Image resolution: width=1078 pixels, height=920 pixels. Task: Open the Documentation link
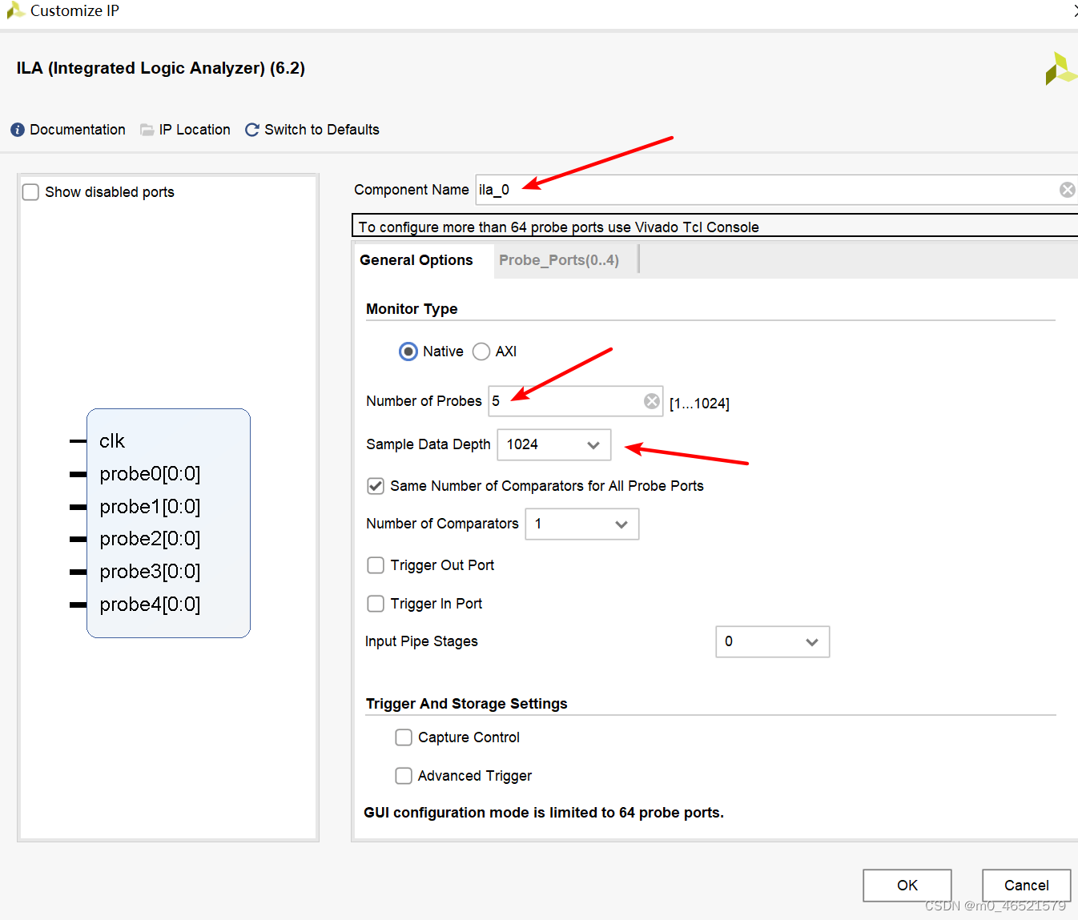coord(78,130)
